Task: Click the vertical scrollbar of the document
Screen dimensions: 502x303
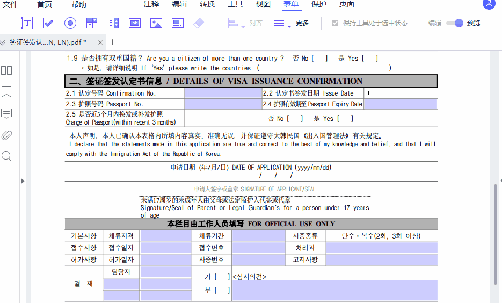Action: (496, 234)
